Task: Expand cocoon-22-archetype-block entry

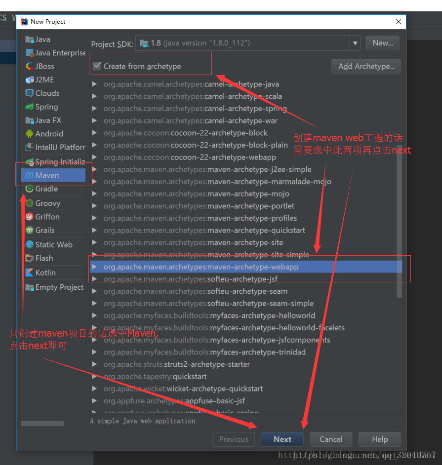Action: tap(94, 133)
